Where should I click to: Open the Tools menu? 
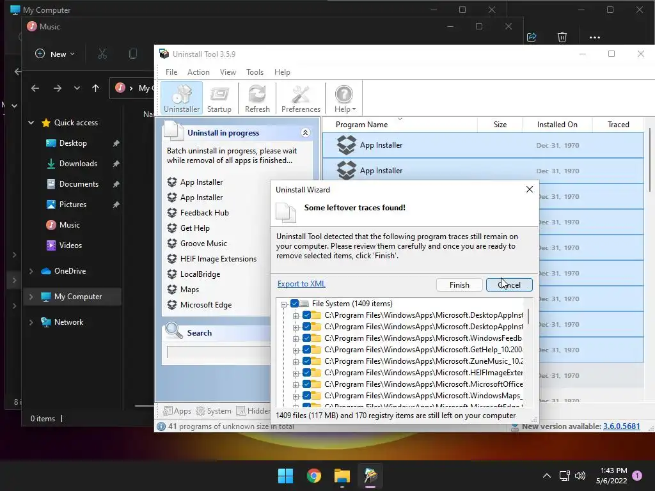255,72
